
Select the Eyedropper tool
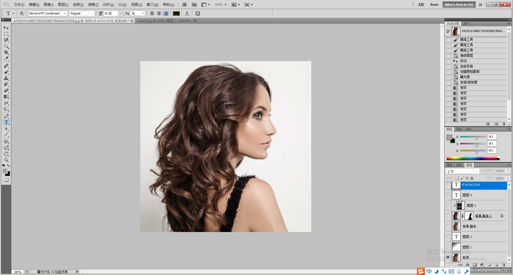[6, 58]
